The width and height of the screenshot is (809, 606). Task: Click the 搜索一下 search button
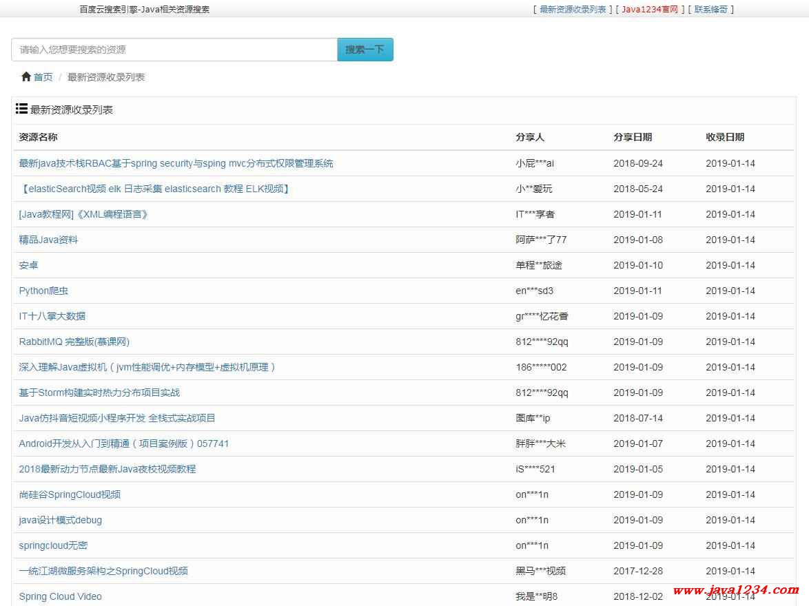coord(365,50)
